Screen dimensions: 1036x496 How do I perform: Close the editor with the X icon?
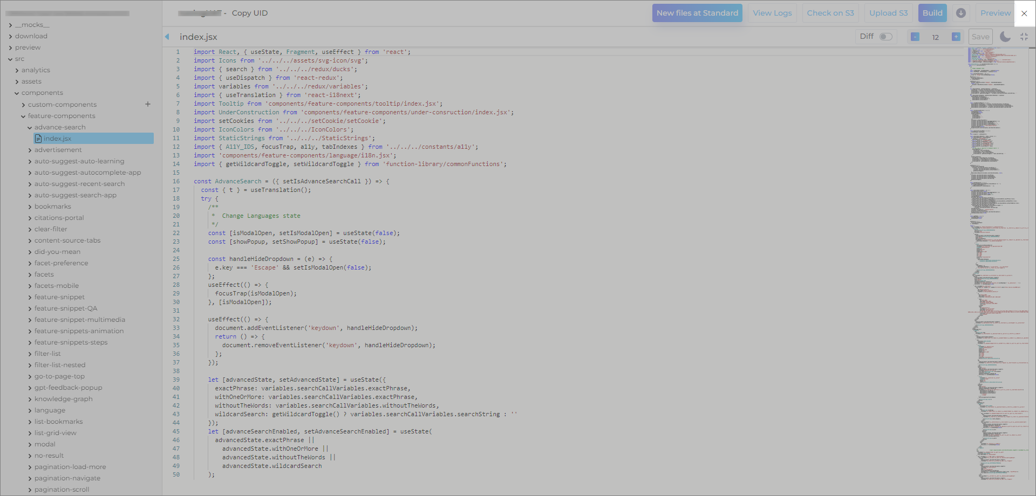(x=1024, y=13)
